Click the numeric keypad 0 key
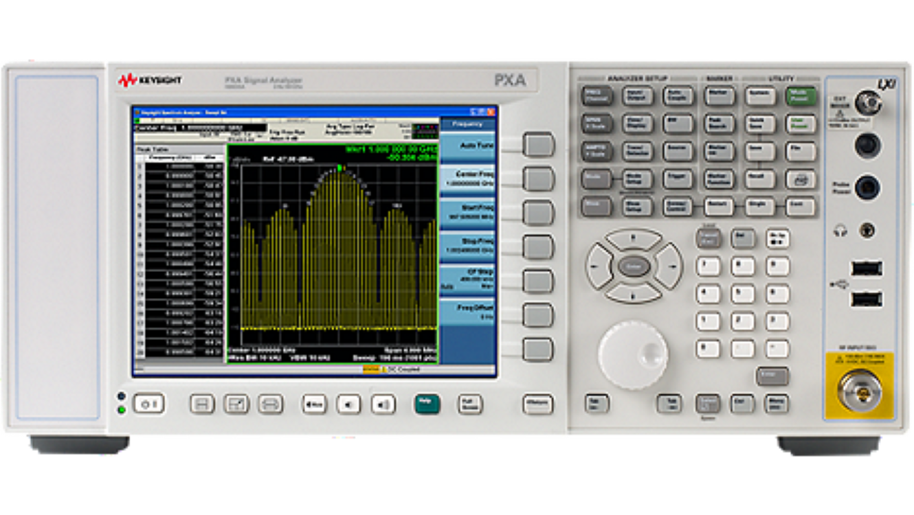Viewport: 914px width, 515px height. click(x=708, y=349)
